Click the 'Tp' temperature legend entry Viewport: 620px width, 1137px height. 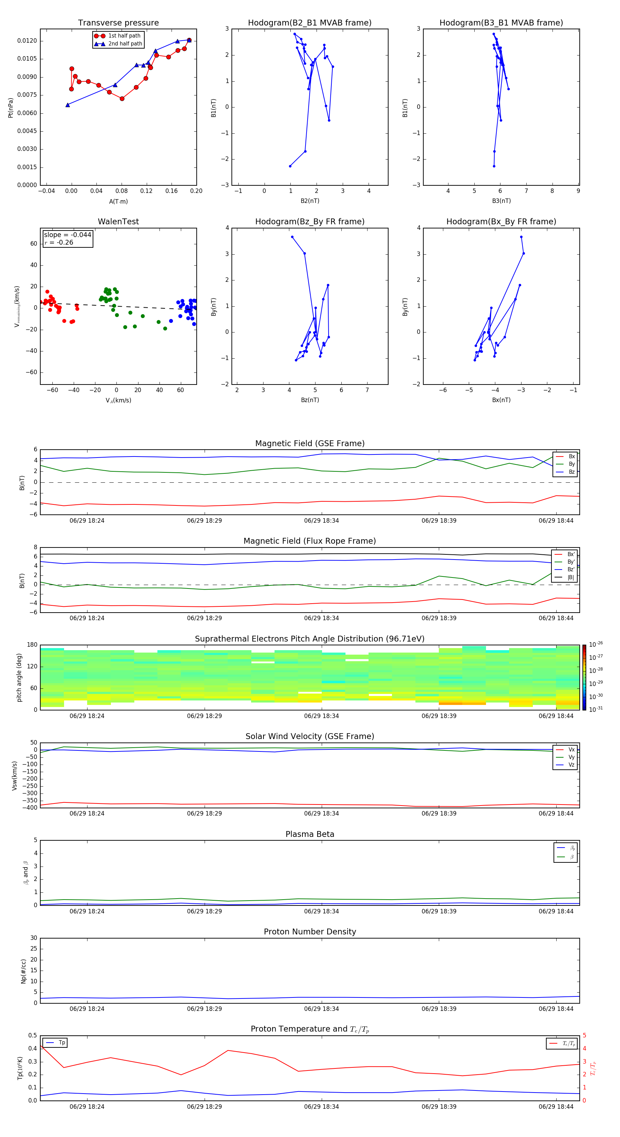coord(55,1043)
